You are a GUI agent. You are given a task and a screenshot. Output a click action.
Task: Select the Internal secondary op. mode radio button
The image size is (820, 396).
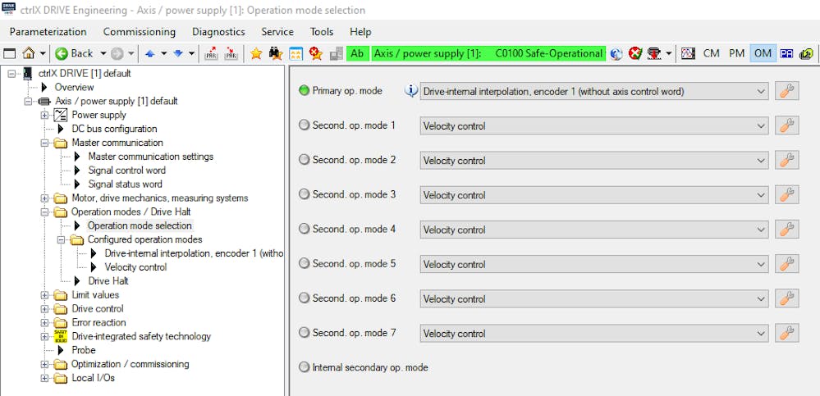(x=305, y=367)
